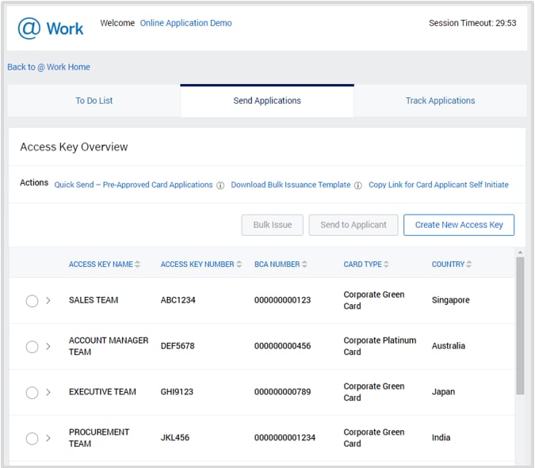
Task: Expand the PROCUREMENT TEAM row chevron
Action: [48, 438]
